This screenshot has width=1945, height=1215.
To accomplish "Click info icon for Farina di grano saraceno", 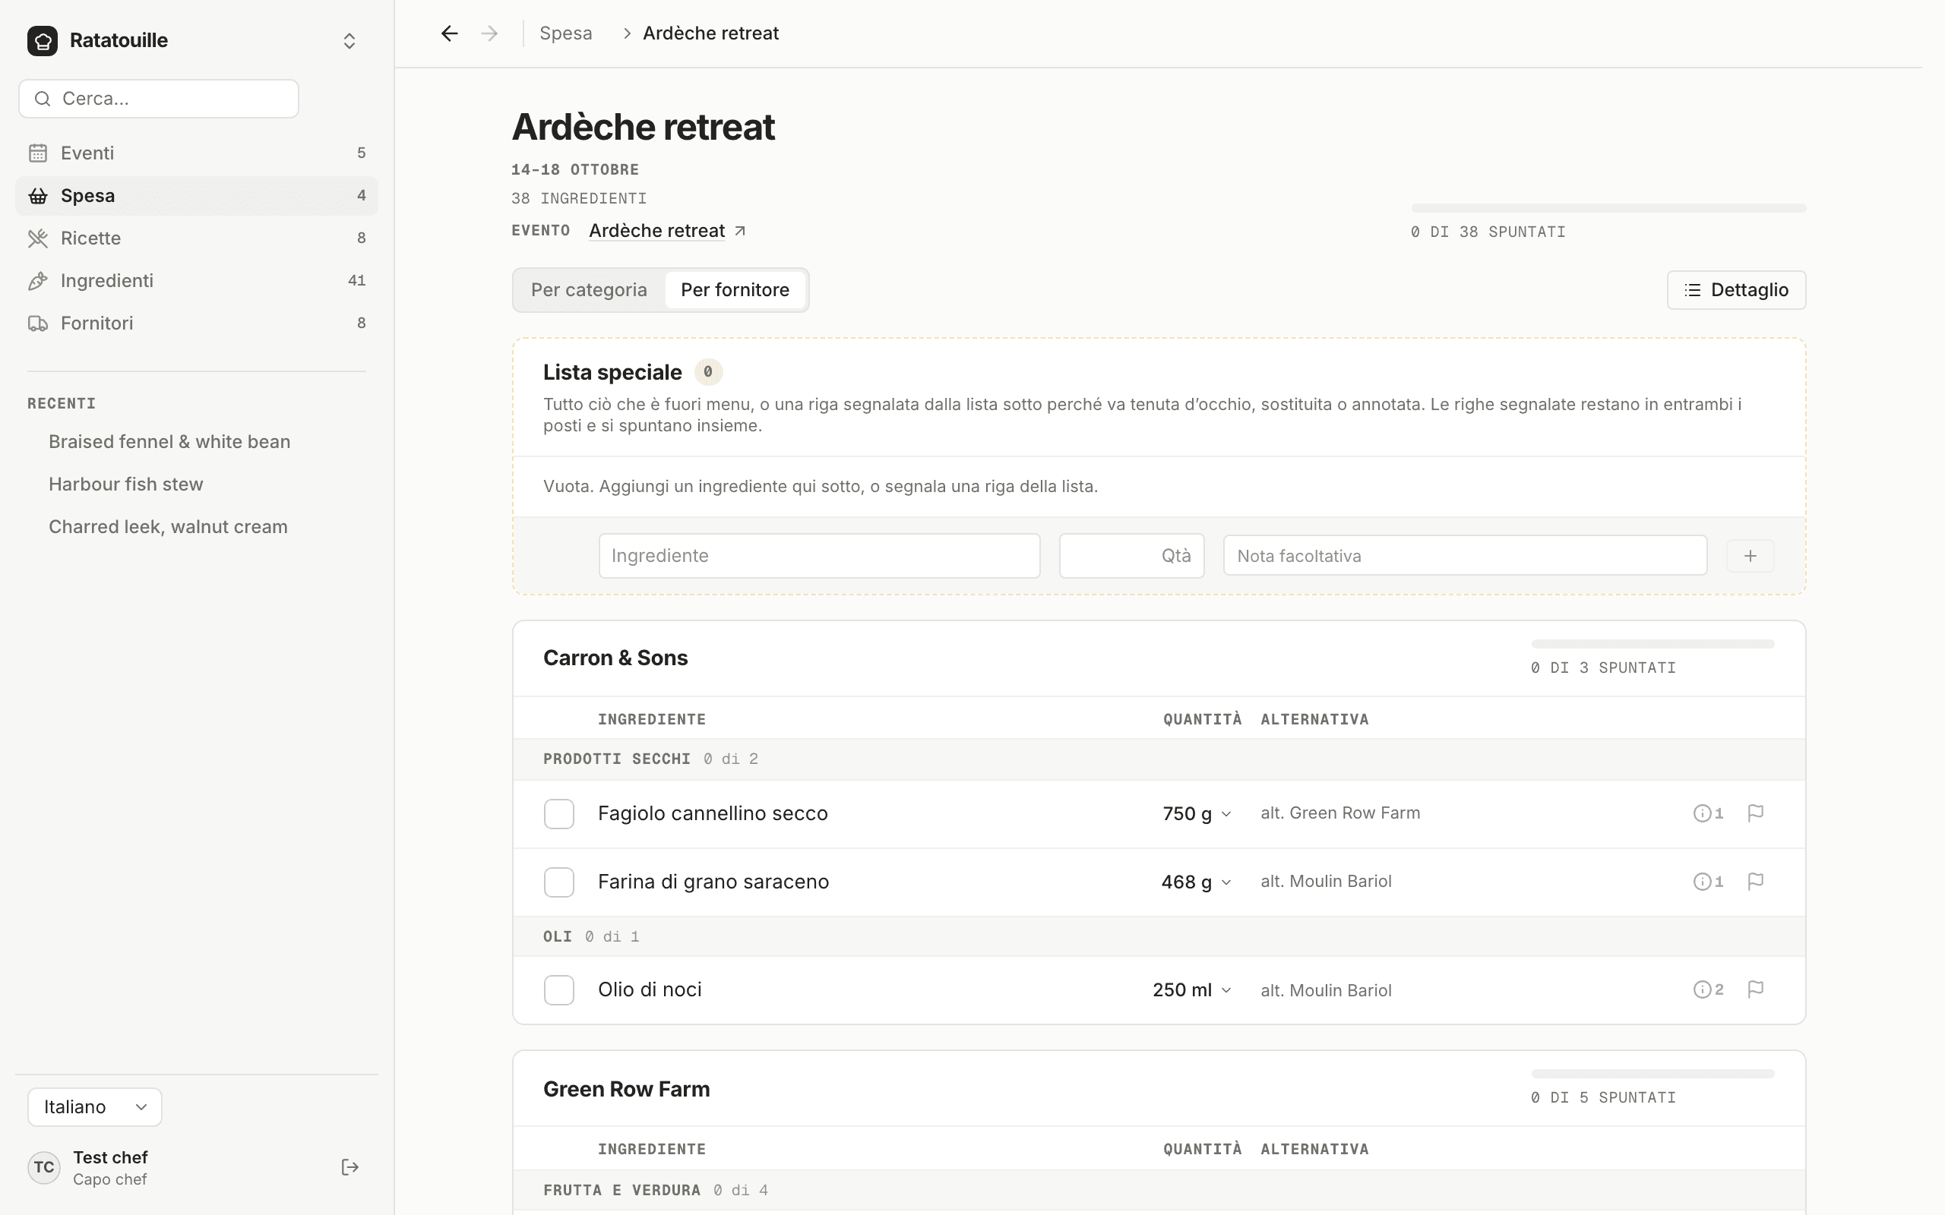I will [1708, 882].
